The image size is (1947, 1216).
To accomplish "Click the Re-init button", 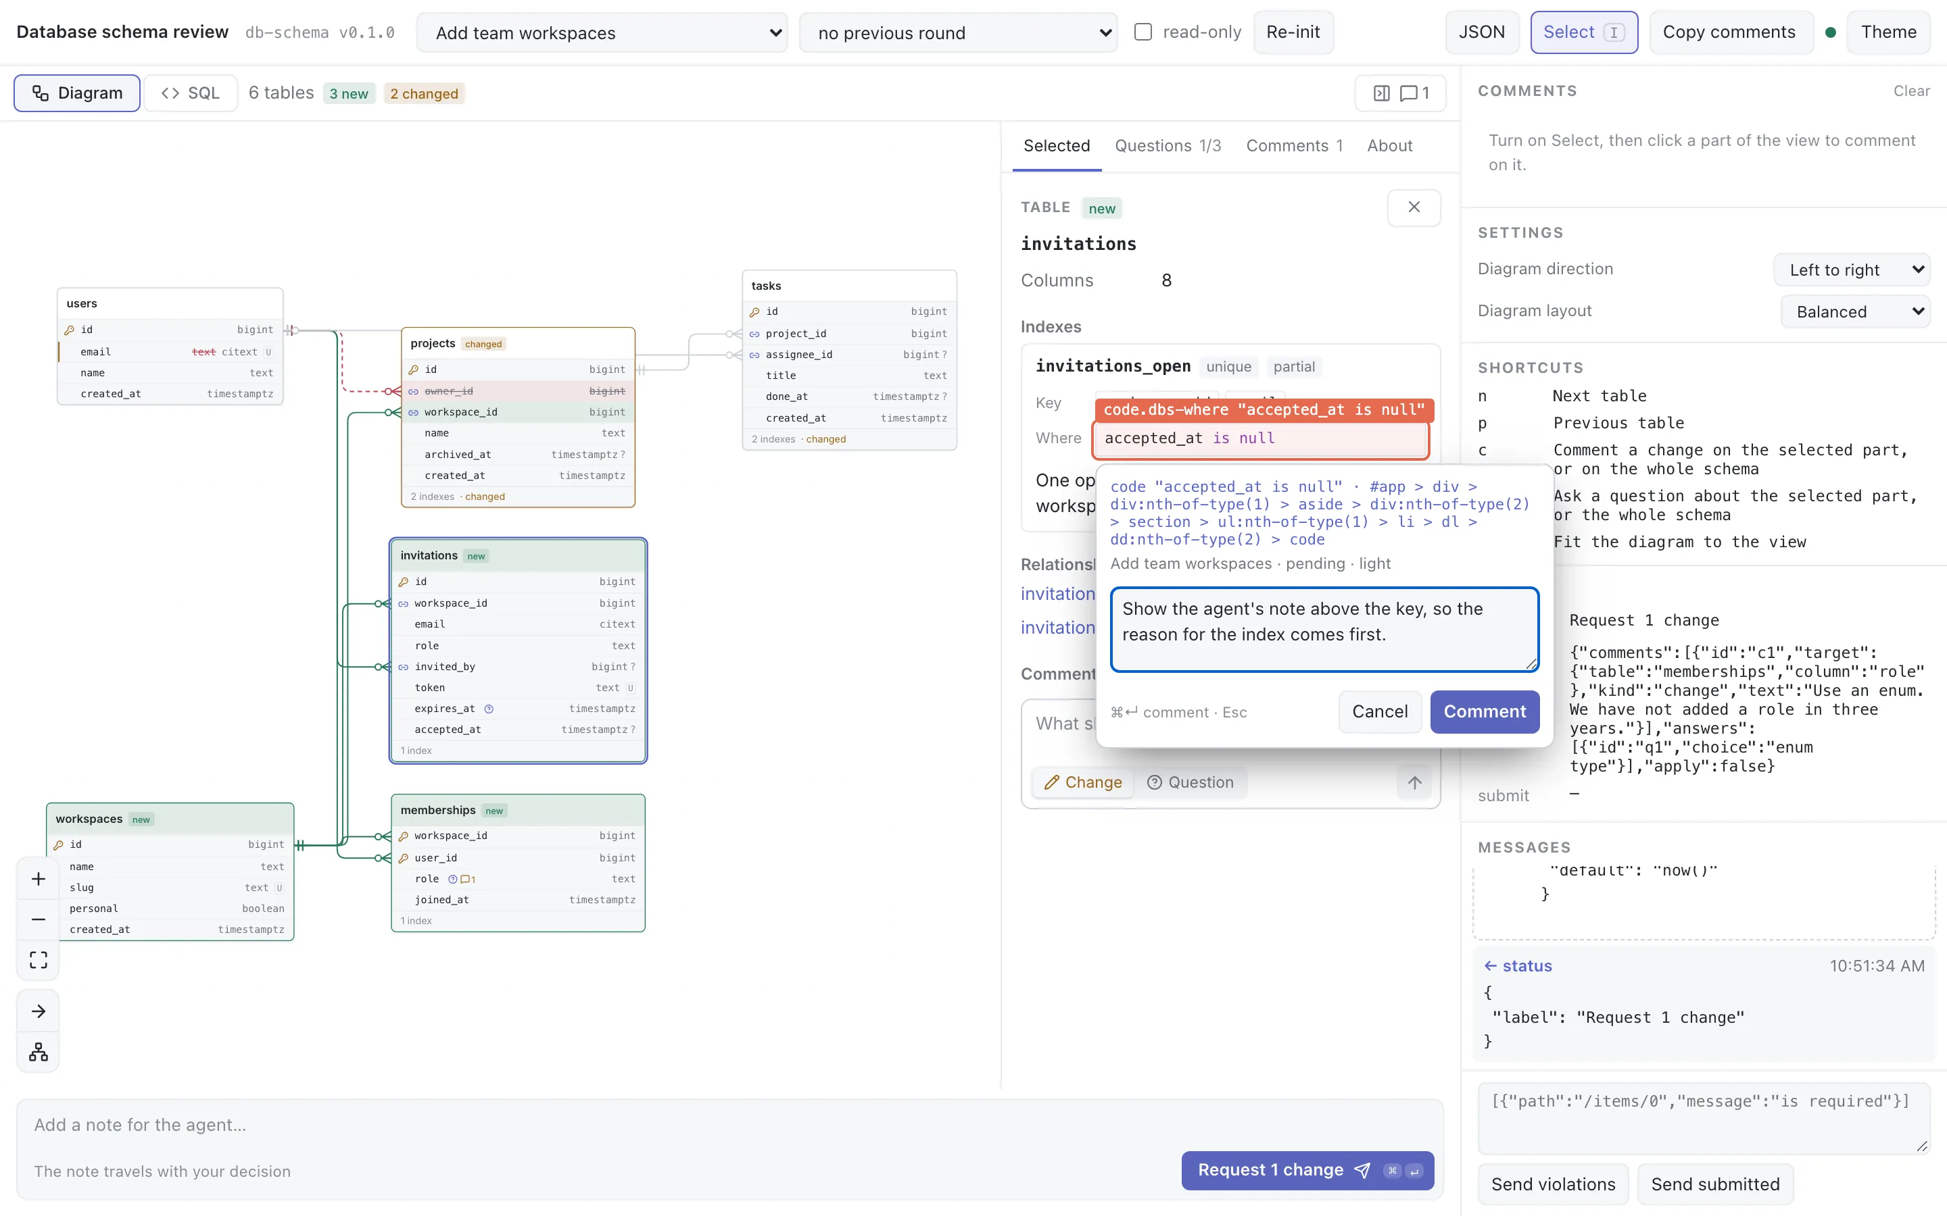I will 1293,32.
